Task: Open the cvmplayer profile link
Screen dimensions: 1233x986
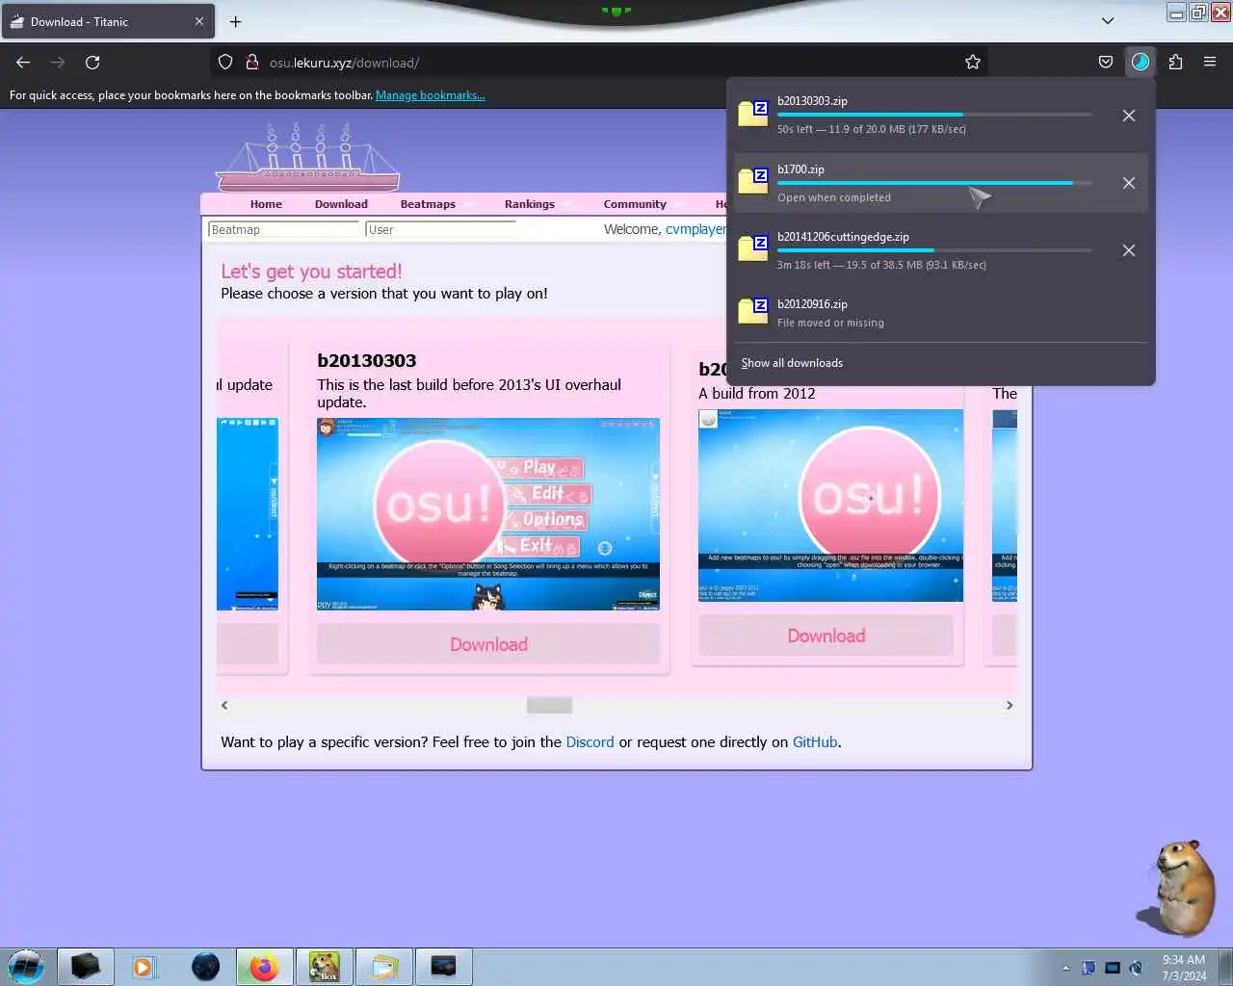Action: [x=695, y=229]
